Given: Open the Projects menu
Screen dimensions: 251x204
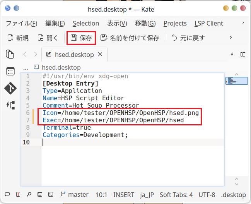Looking at the screenshot, I should click(x=175, y=23).
